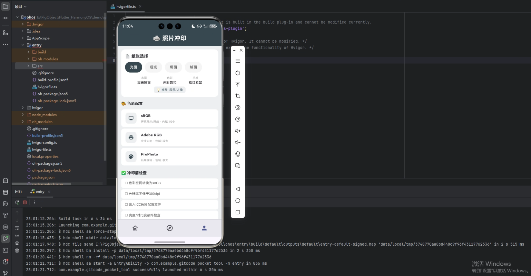Stop the running entry process
The height and width of the screenshot is (276, 531).
point(25,202)
